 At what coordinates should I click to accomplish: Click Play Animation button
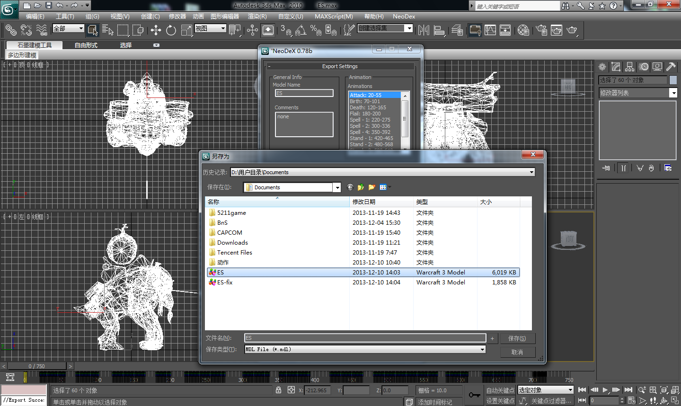605,390
